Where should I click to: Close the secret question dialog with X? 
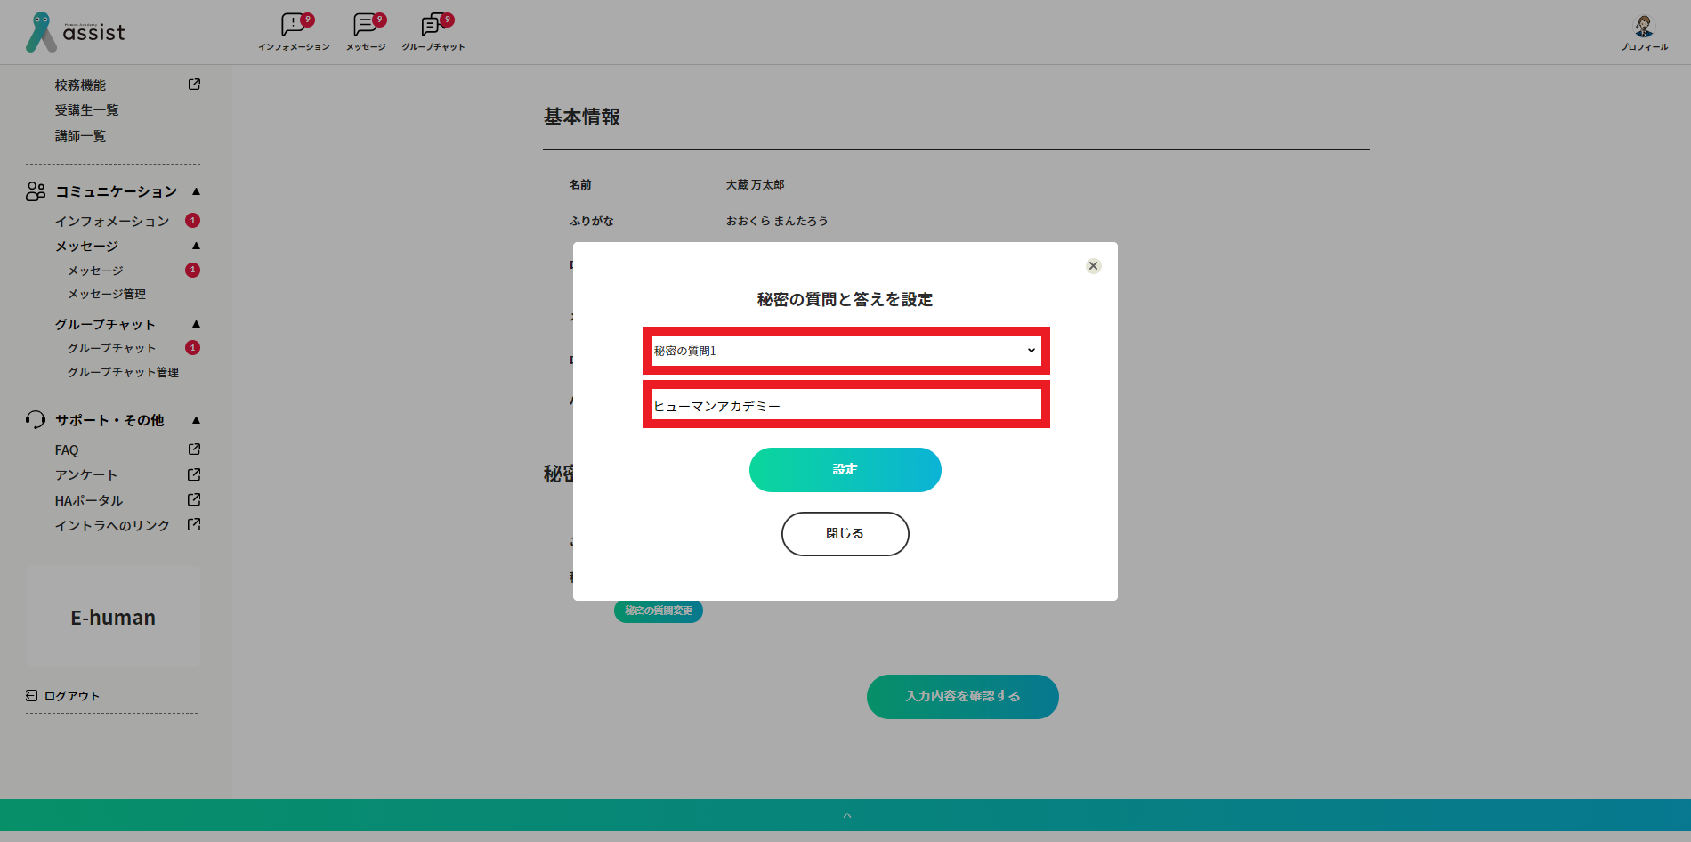pos(1093,266)
